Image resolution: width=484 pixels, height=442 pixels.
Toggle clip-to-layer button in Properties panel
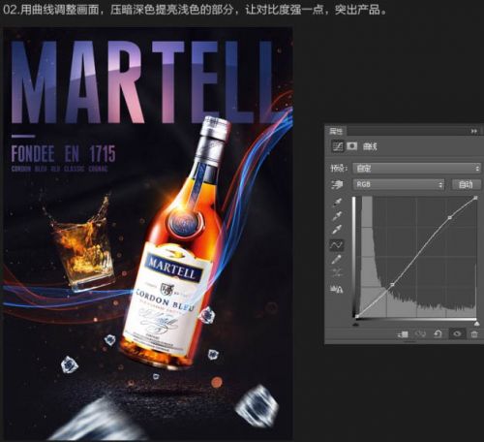click(403, 334)
